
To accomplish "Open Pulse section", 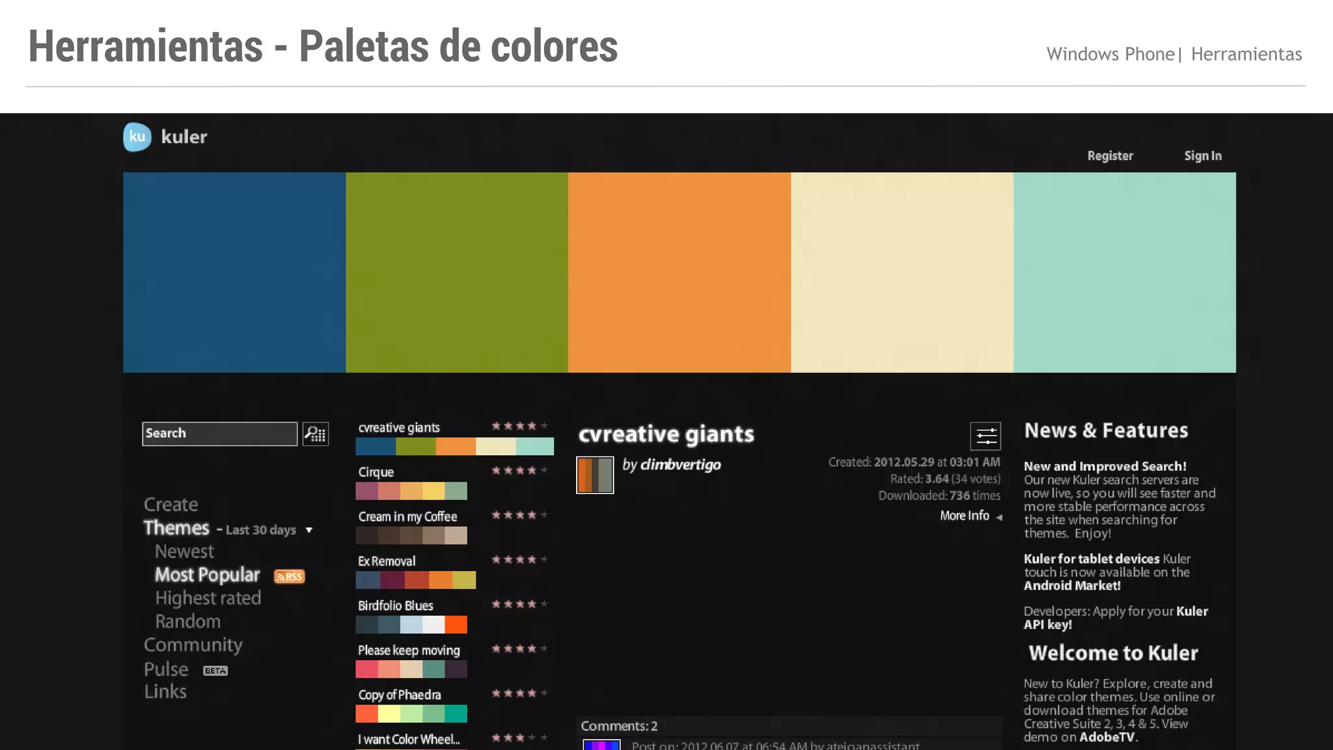I will 166,669.
